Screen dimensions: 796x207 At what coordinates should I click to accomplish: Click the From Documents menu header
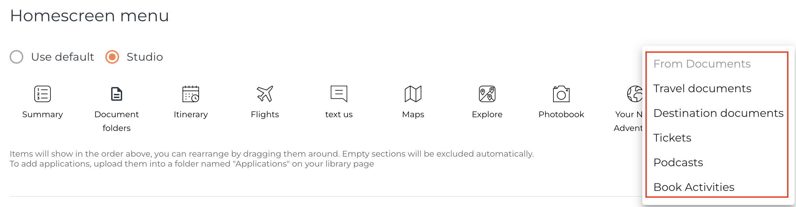(702, 64)
